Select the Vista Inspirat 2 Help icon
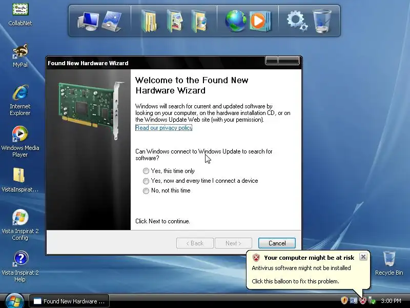 point(20,266)
